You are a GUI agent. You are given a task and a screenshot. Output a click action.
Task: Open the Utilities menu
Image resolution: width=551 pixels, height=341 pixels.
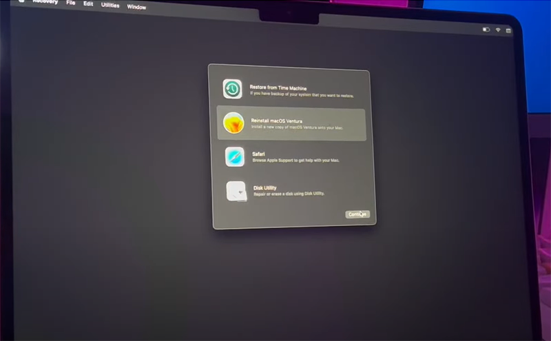[110, 5]
